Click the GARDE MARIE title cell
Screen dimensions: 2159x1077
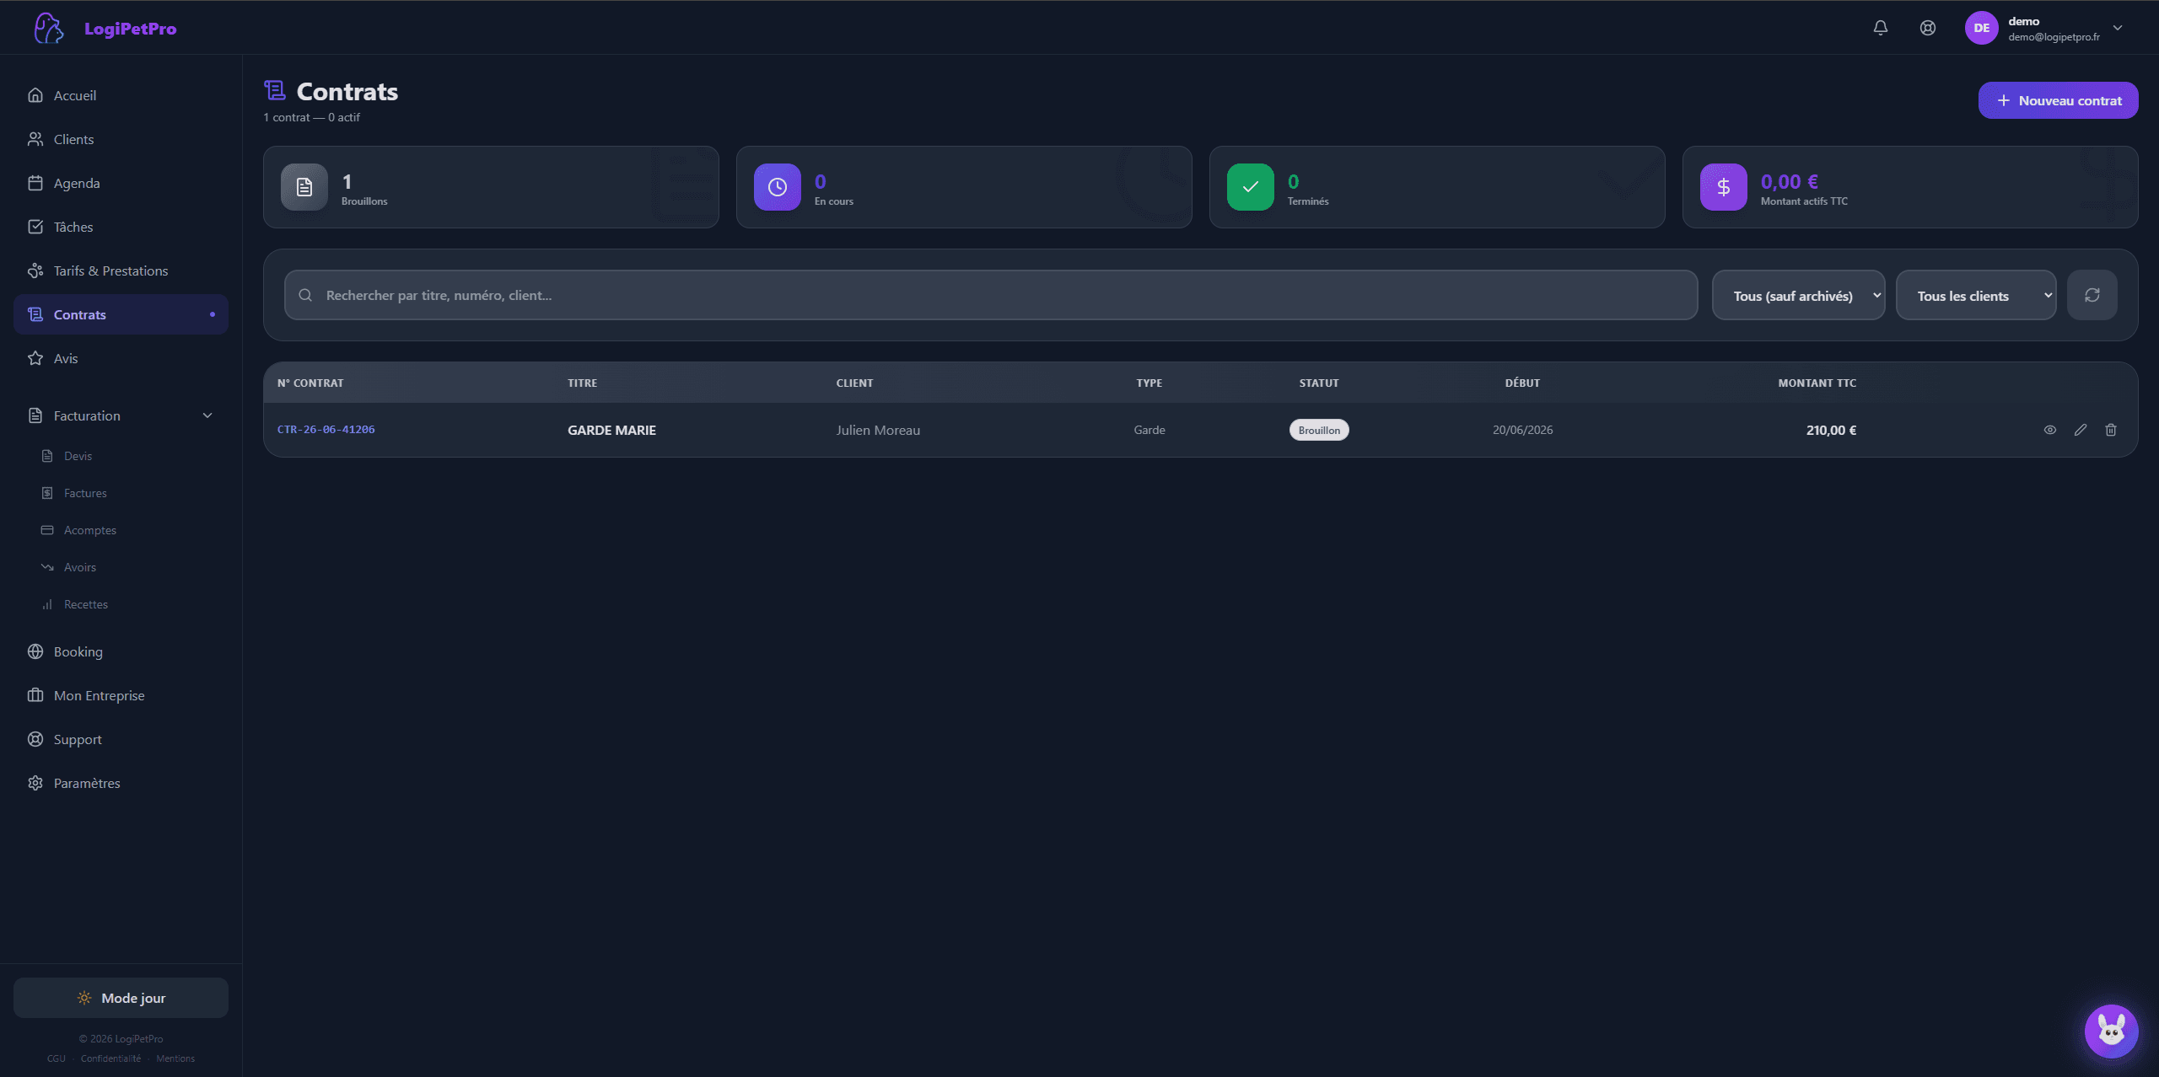click(x=611, y=430)
